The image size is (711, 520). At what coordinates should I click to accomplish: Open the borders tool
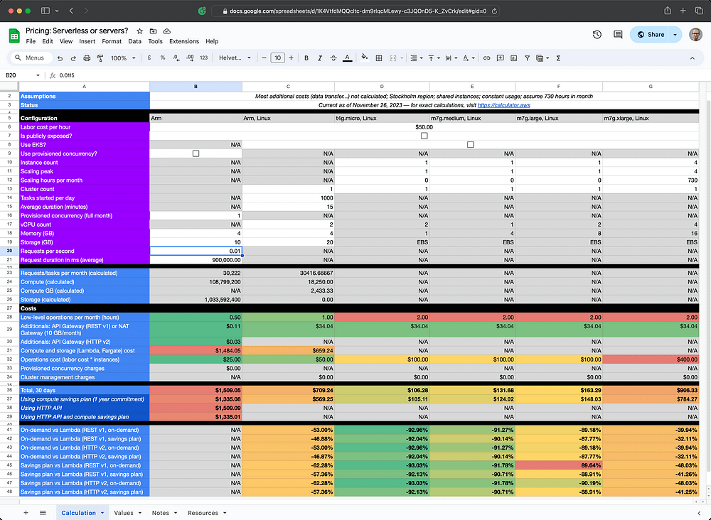[379, 58]
